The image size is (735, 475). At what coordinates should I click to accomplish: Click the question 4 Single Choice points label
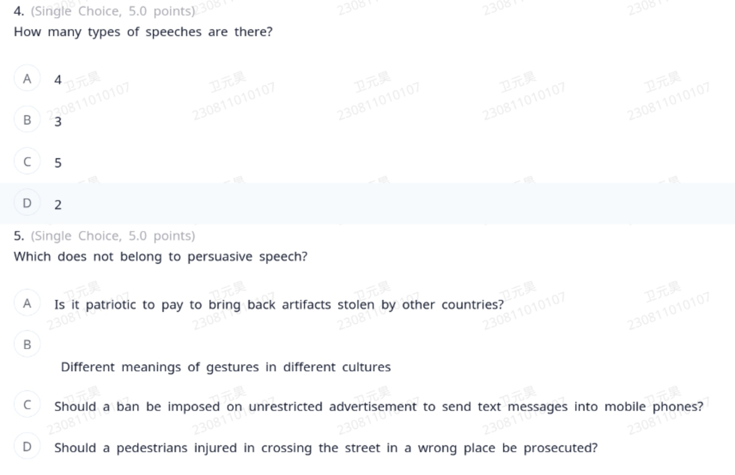point(113,11)
